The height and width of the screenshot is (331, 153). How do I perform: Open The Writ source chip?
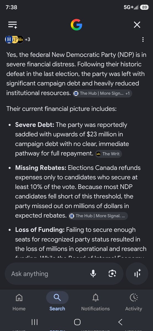108,154
